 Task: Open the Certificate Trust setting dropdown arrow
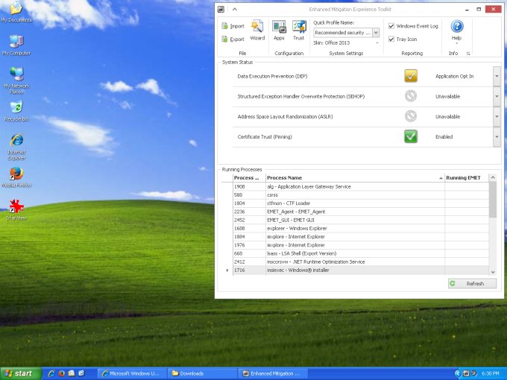tap(497, 136)
